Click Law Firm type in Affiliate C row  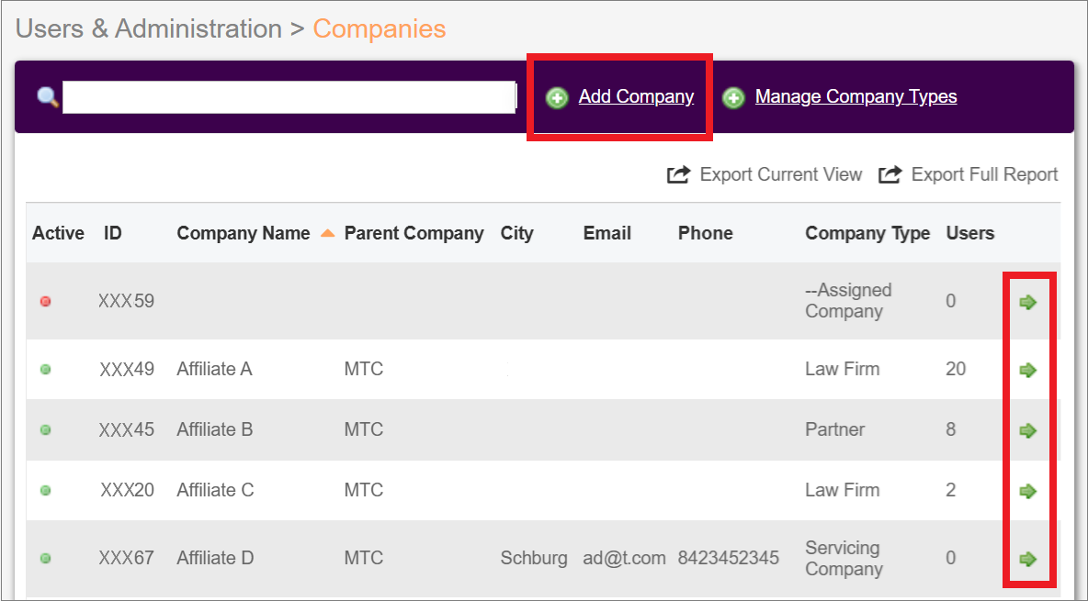point(843,490)
